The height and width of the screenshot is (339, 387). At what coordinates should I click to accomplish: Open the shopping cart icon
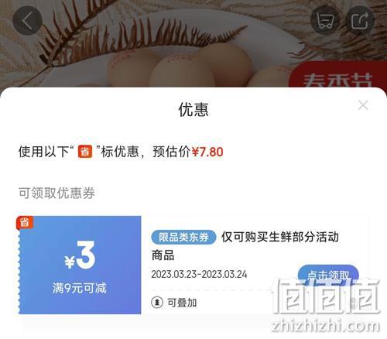tap(325, 21)
